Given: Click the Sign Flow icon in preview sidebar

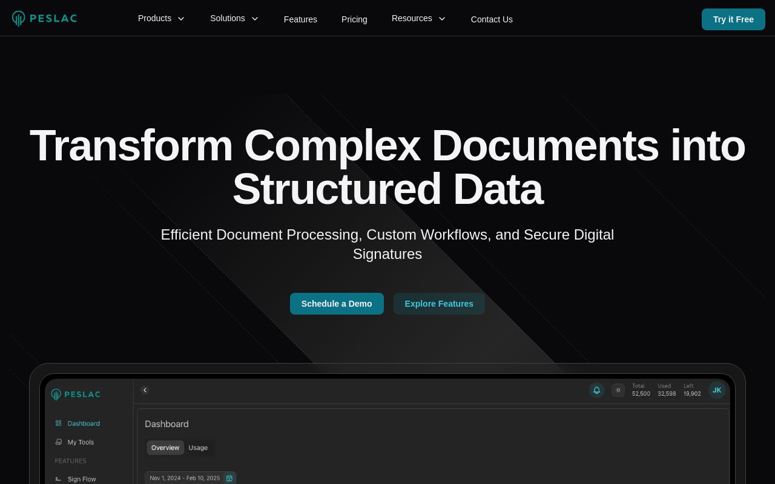Looking at the screenshot, I should click(x=59, y=479).
